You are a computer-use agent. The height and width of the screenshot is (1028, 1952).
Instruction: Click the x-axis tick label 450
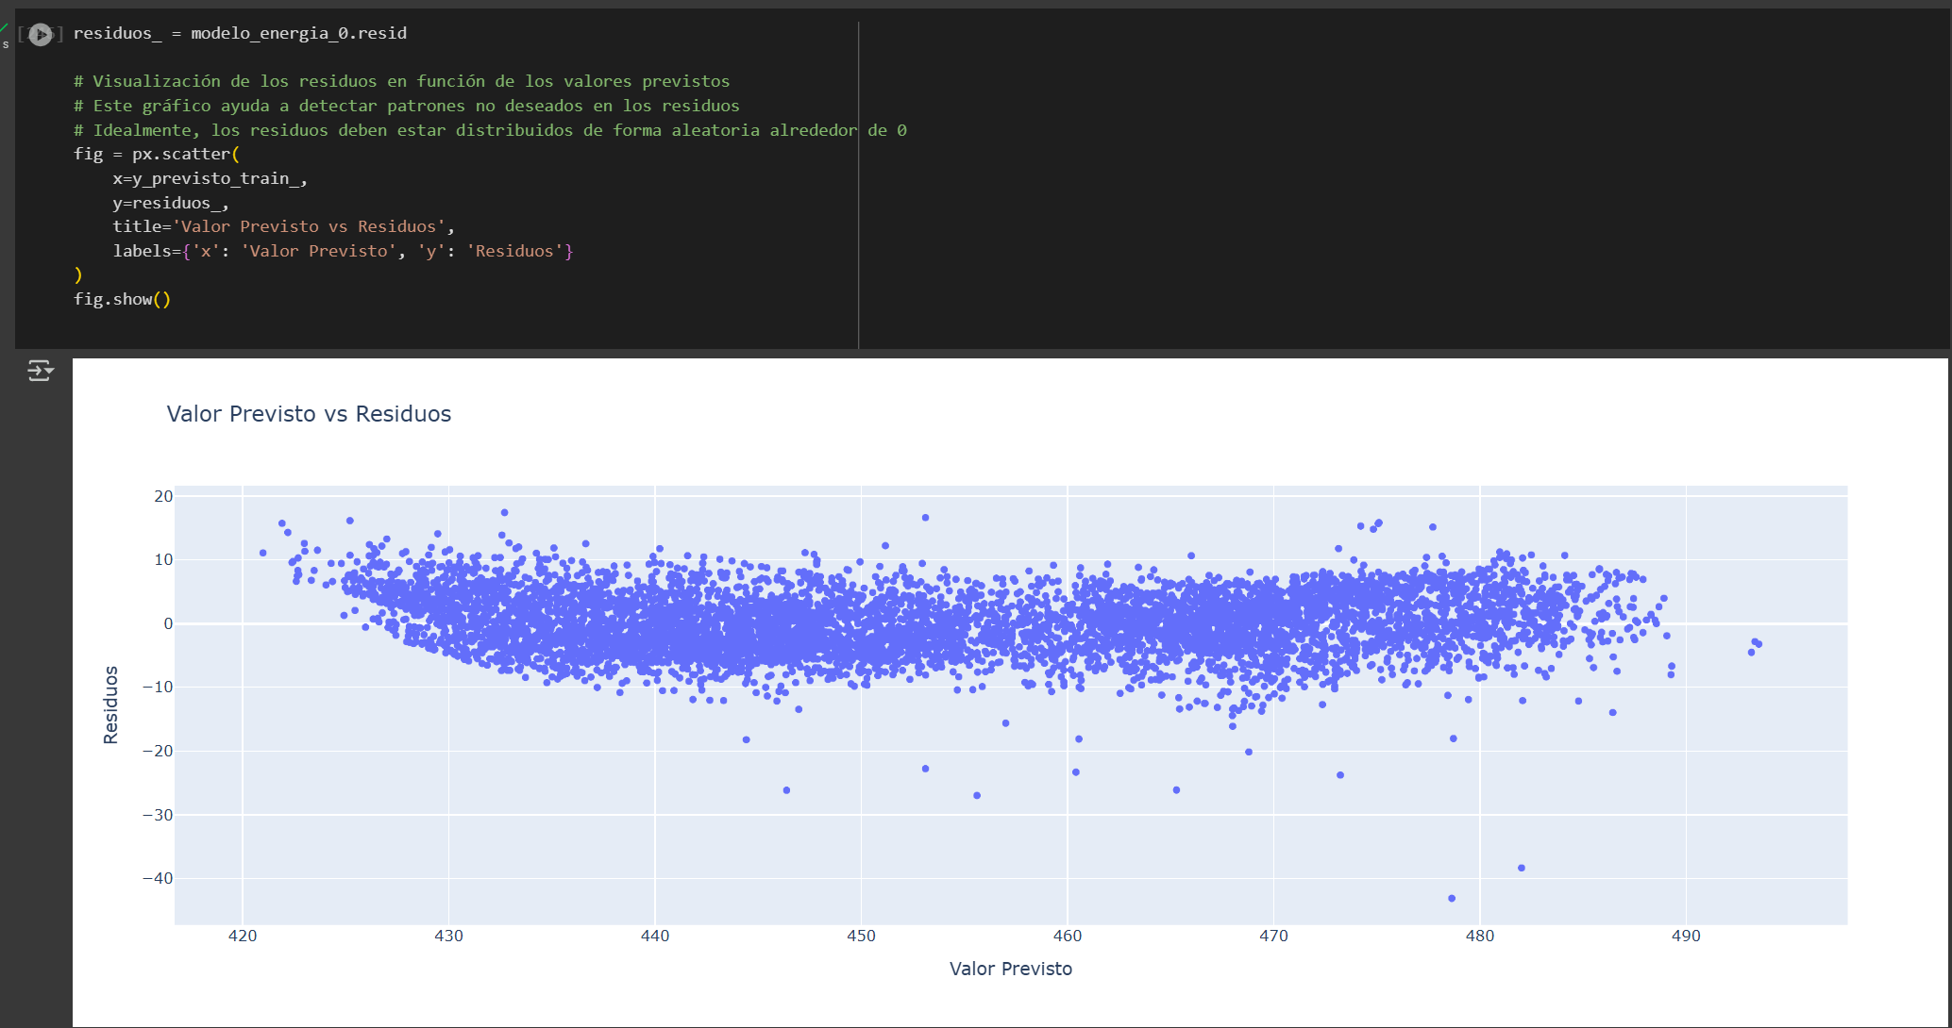(861, 936)
